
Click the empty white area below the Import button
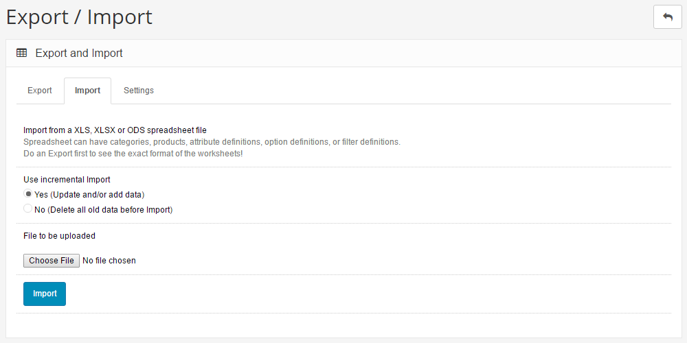tap(343, 325)
